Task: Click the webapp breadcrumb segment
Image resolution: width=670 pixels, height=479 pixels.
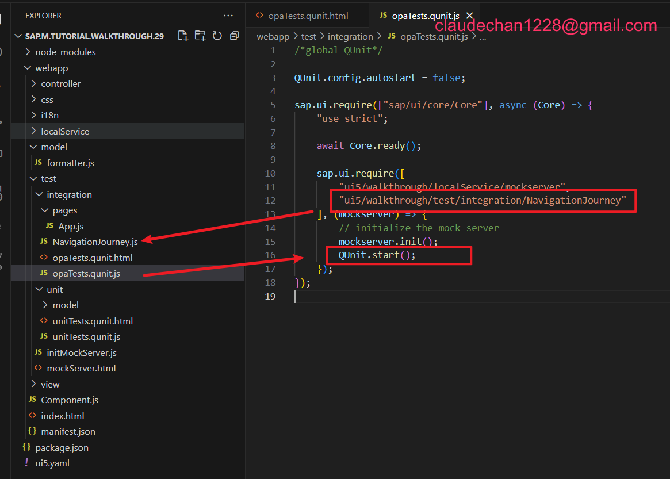Action: (273, 36)
